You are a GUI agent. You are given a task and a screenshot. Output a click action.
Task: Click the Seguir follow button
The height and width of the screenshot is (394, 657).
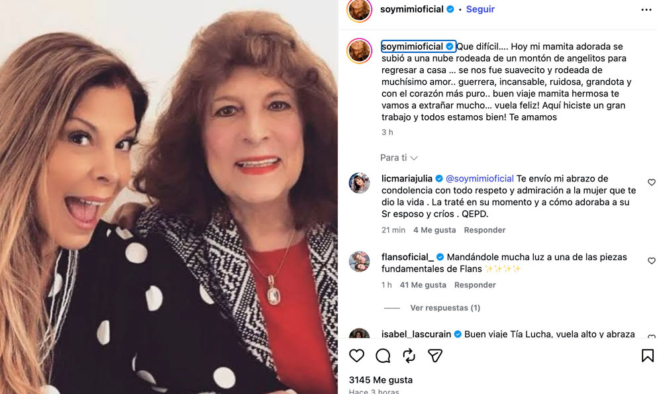click(480, 9)
